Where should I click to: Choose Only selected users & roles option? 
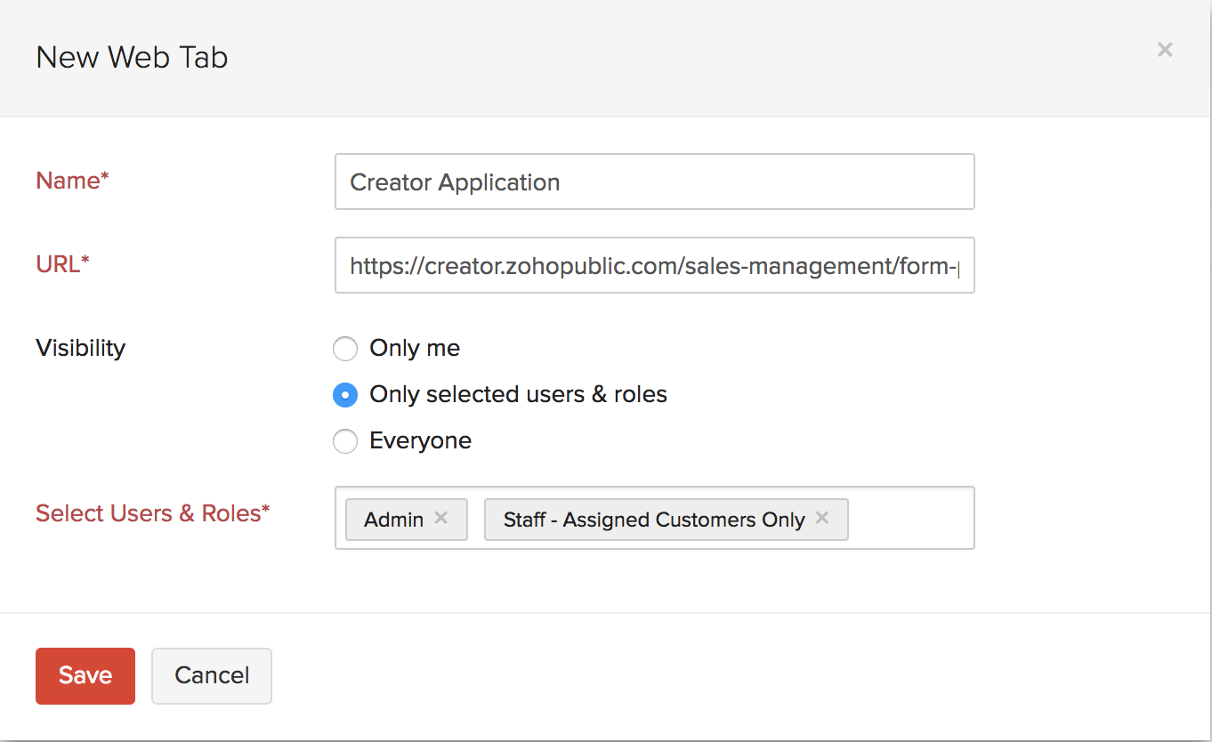pos(345,395)
